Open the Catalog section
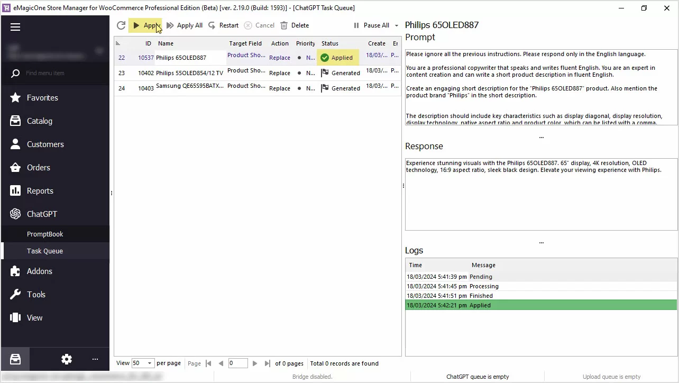The width and height of the screenshot is (679, 383). click(x=40, y=121)
